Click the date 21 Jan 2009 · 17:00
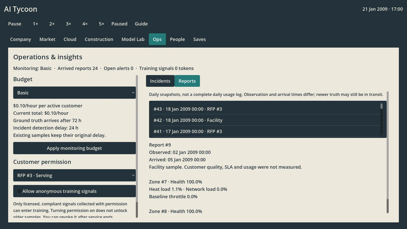 click(383, 9)
